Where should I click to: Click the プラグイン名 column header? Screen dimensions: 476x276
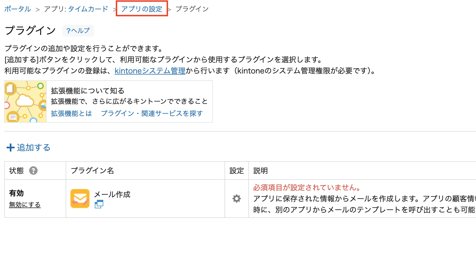click(x=92, y=171)
